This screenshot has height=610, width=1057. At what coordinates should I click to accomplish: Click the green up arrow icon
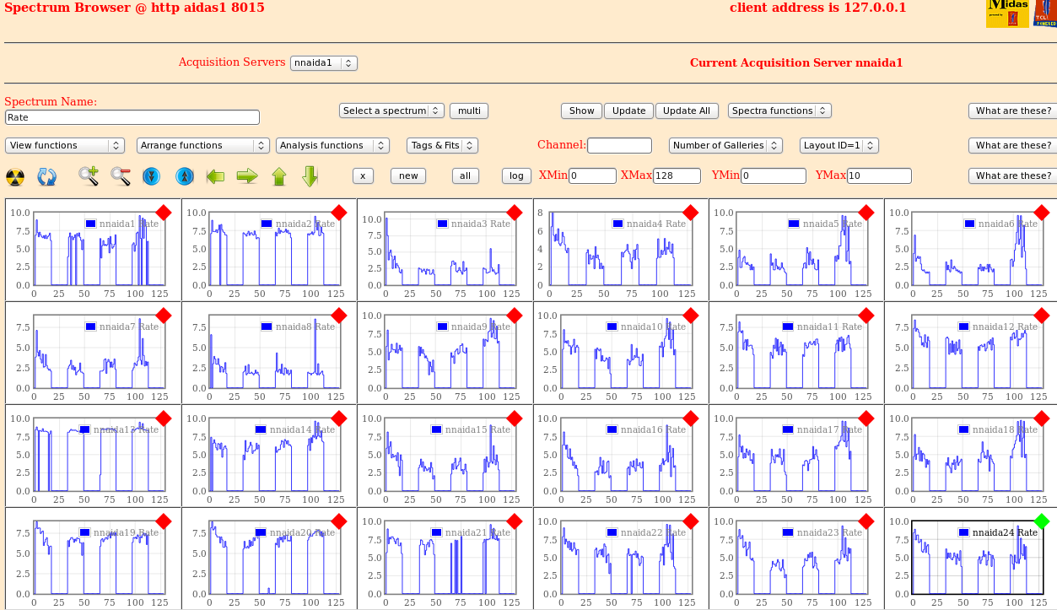click(x=279, y=176)
